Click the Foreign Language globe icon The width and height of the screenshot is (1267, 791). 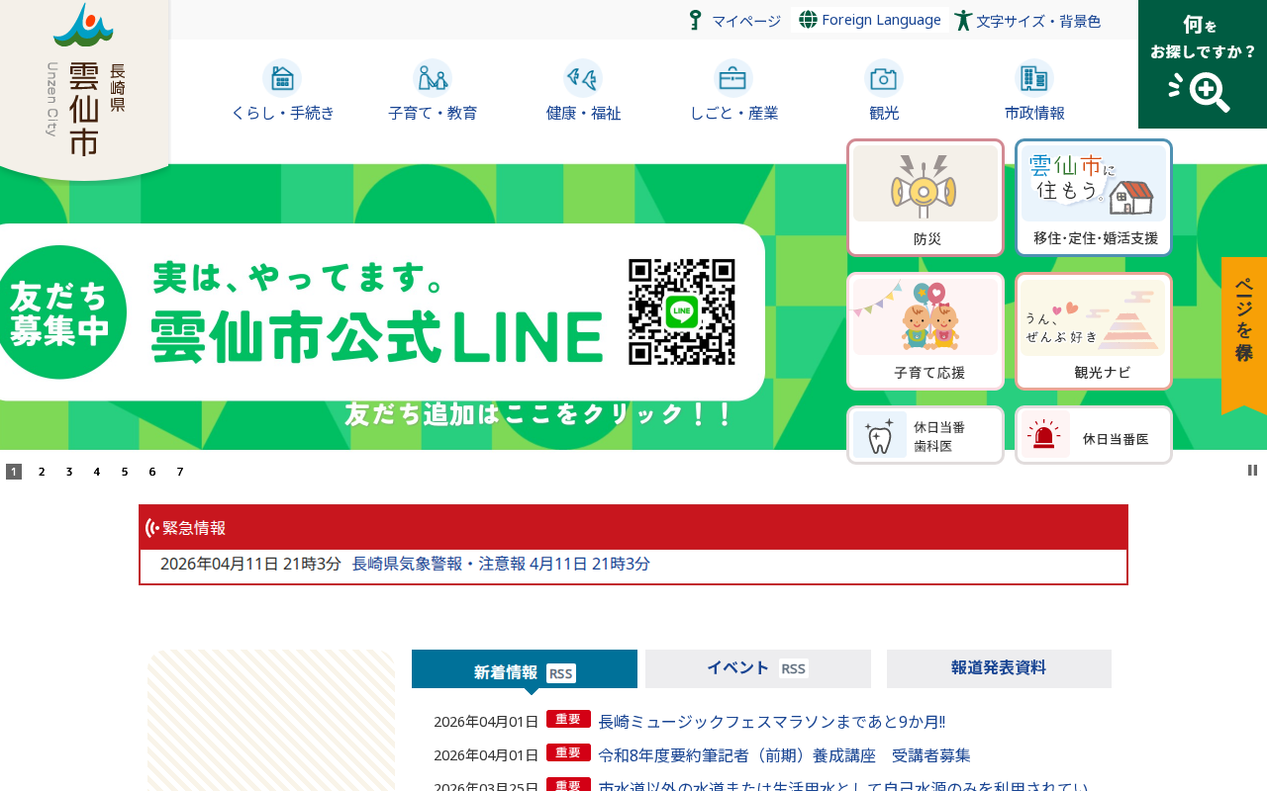(808, 20)
